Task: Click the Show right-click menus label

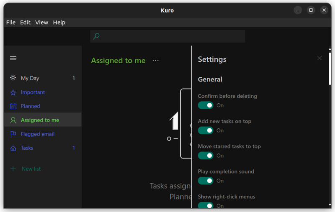Action: (227, 197)
